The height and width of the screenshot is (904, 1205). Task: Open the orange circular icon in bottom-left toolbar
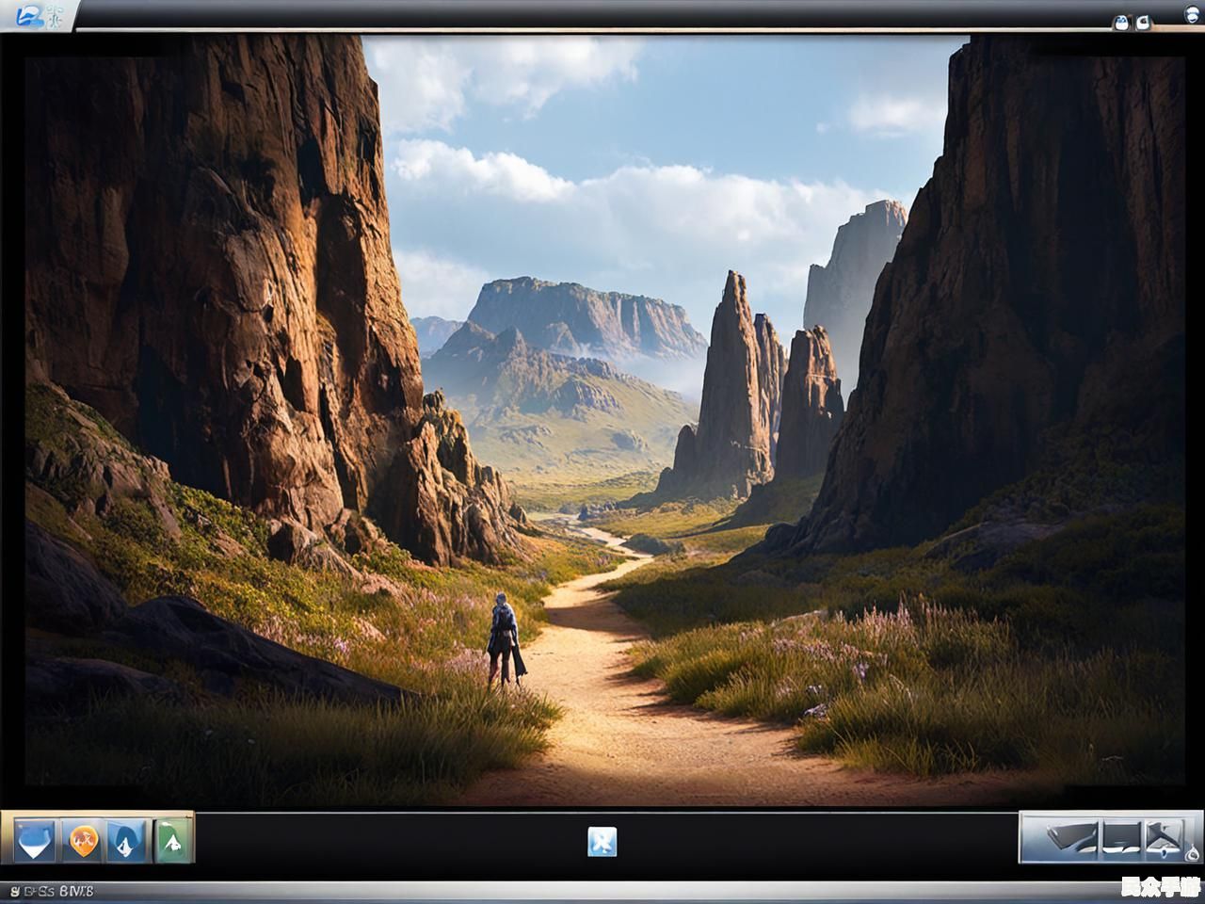pyautogui.click(x=84, y=839)
